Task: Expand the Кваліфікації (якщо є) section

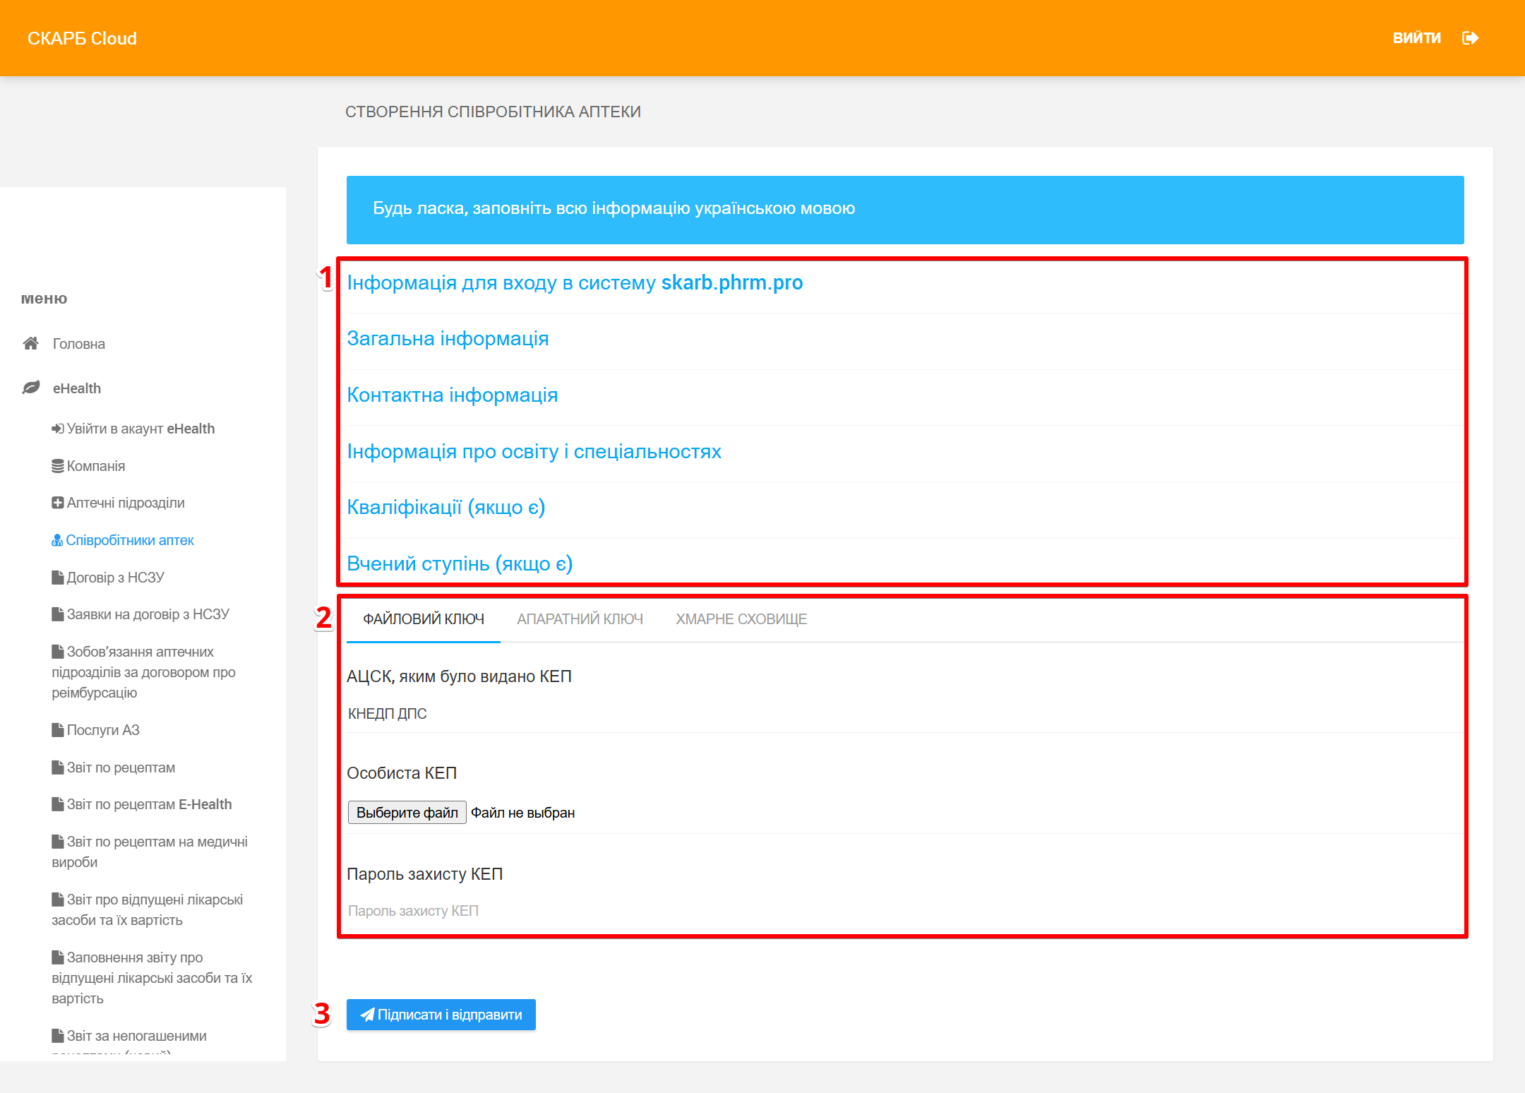Action: [445, 507]
